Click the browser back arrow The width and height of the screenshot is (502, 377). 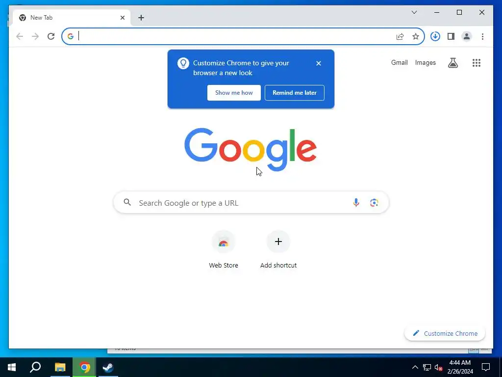point(20,36)
